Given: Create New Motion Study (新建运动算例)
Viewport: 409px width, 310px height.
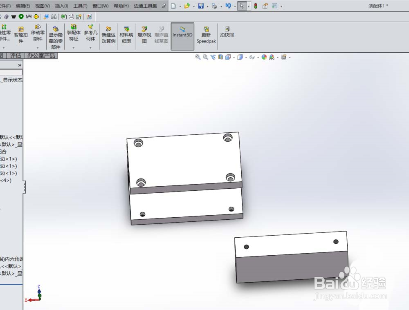Looking at the screenshot, I should click(108, 35).
